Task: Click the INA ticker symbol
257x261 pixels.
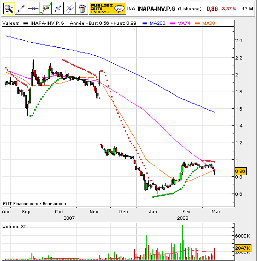Action: point(131,8)
